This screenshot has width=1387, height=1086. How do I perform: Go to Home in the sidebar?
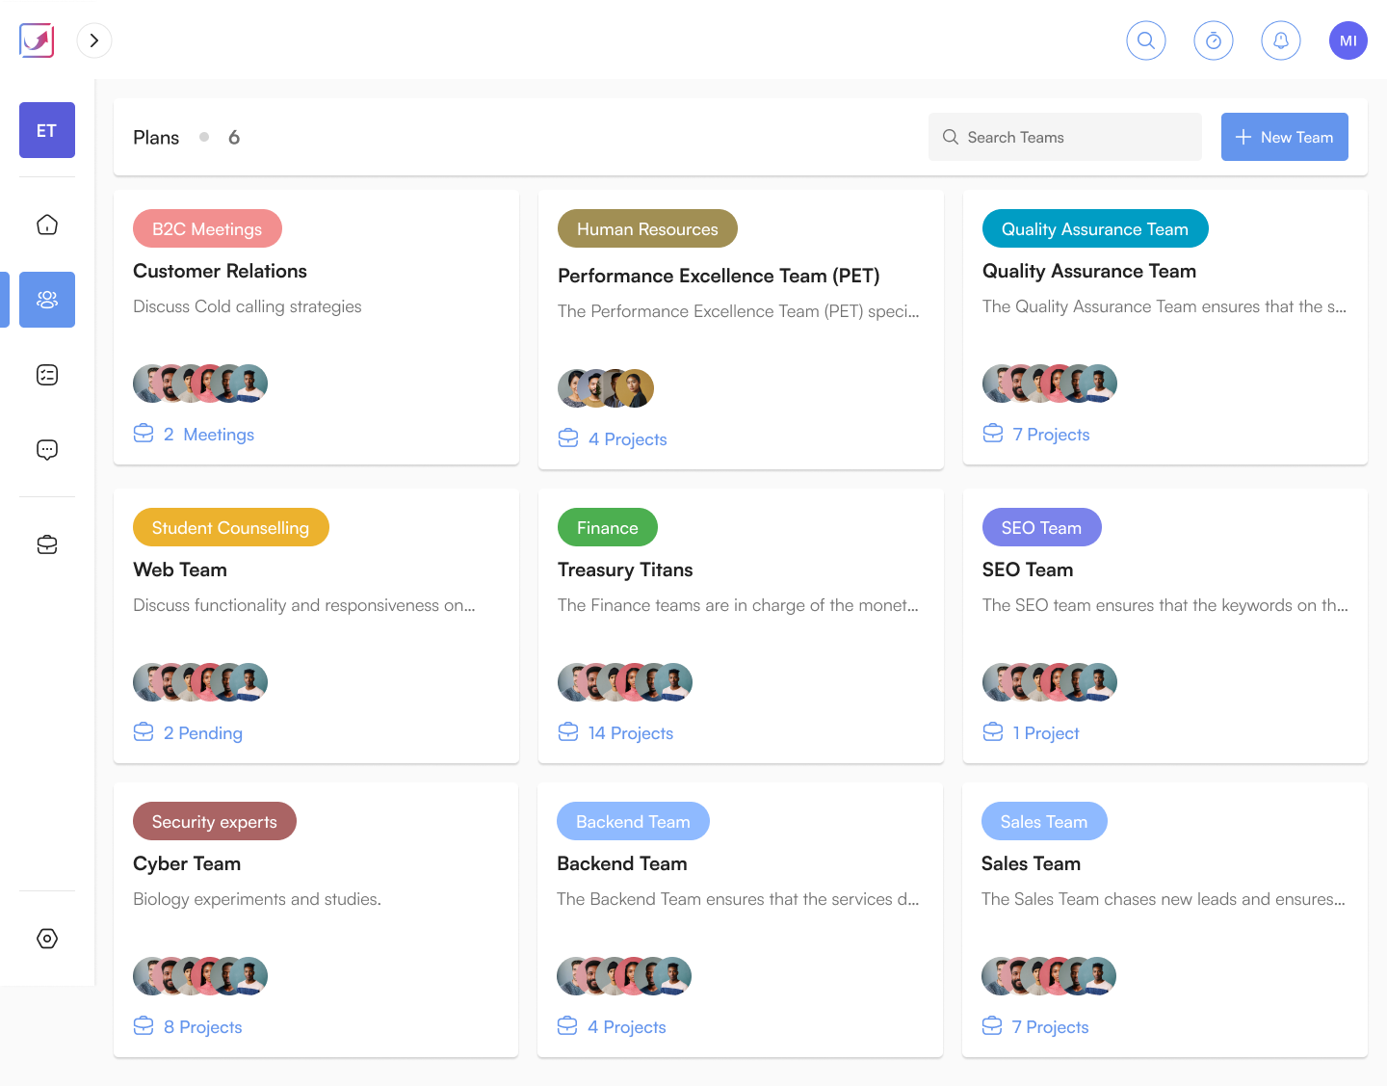pyautogui.click(x=47, y=225)
